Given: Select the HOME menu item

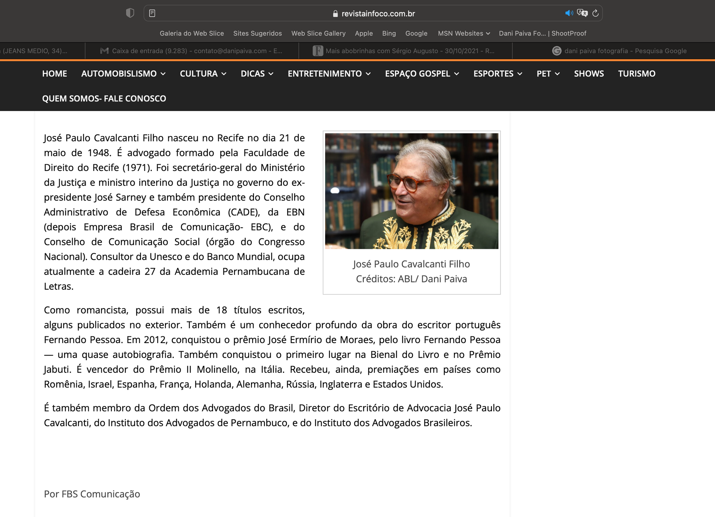Looking at the screenshot, I should [55, 73].
